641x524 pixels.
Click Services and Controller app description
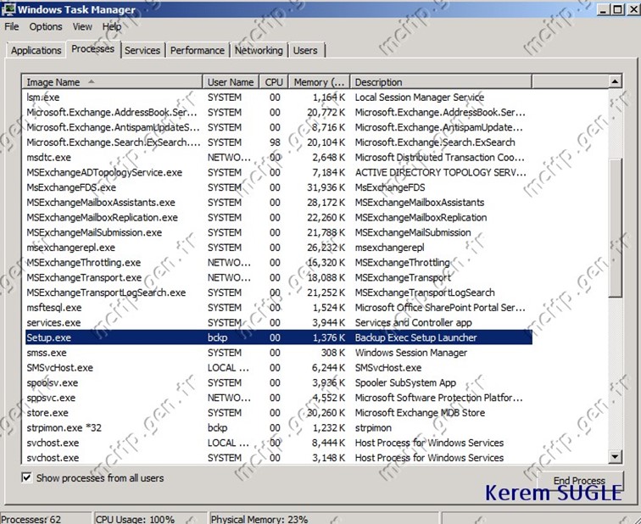(413, 322)
